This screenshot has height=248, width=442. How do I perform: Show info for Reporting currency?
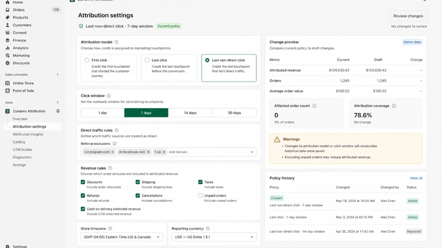click(x=208, y=229)
